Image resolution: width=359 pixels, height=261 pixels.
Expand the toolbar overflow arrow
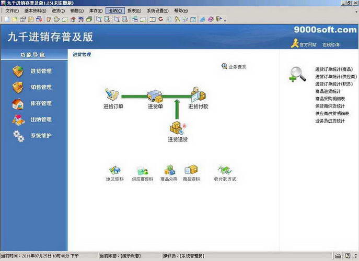(225, 21)
